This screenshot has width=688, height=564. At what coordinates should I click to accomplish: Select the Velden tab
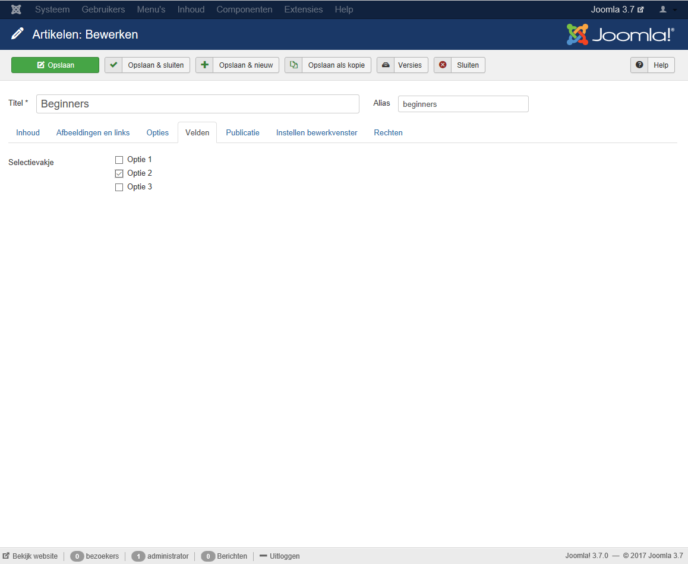point(197,132)
